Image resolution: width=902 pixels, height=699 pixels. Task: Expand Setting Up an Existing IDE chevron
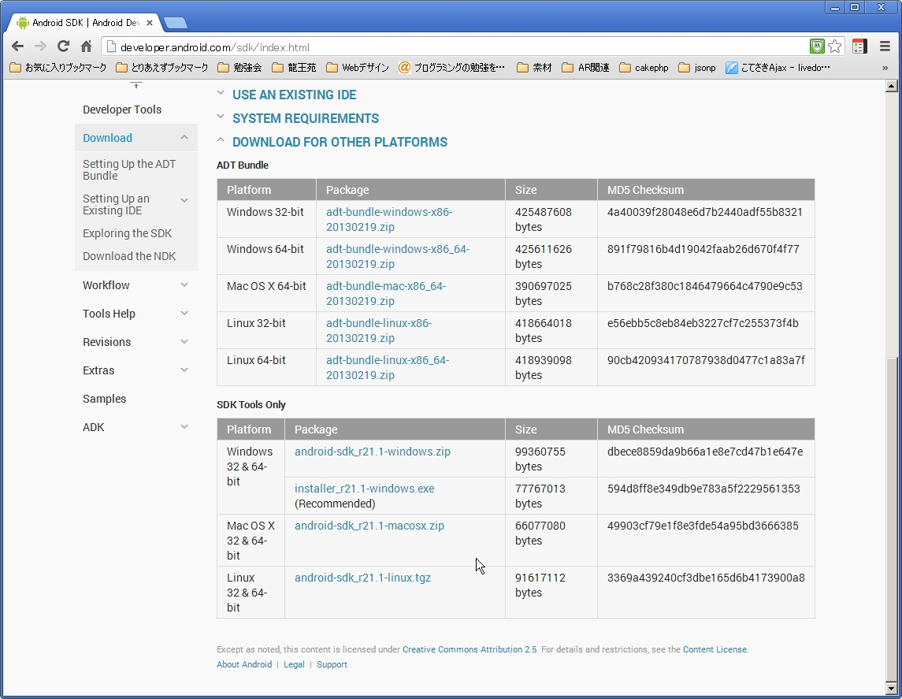pos(184,200)
